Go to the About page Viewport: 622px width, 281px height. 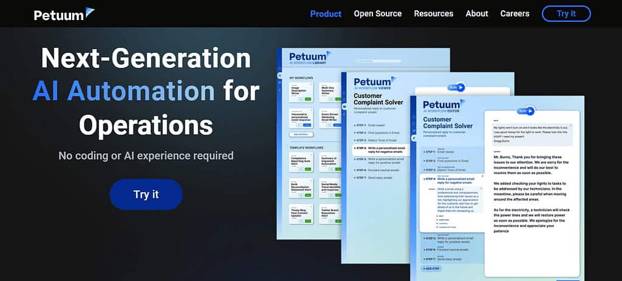click(477, 13)
